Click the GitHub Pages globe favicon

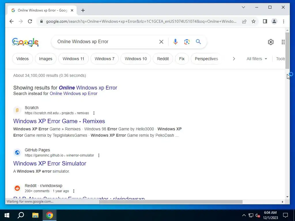click(x=17, y=153)
